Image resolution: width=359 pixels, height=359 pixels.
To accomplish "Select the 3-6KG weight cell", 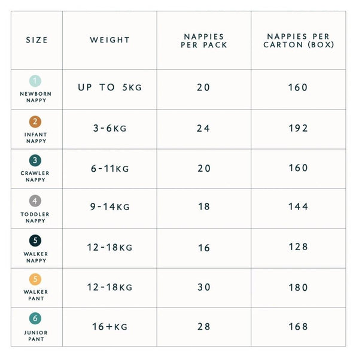I will pos(110,128).
